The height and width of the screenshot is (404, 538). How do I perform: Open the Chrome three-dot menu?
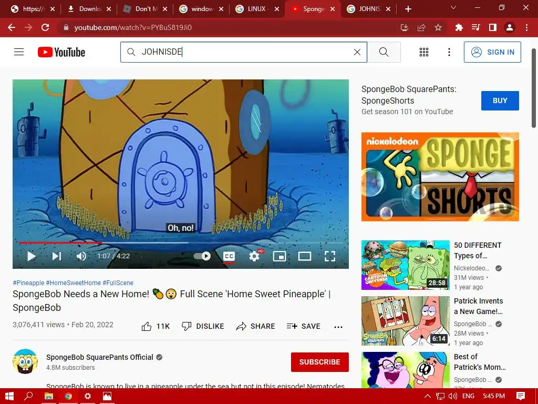(526, 27)
